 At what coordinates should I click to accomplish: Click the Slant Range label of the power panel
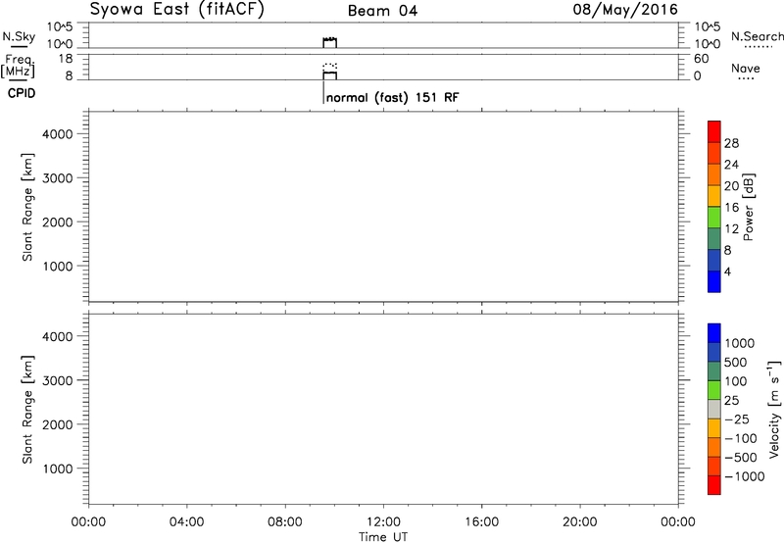point(27,207)
